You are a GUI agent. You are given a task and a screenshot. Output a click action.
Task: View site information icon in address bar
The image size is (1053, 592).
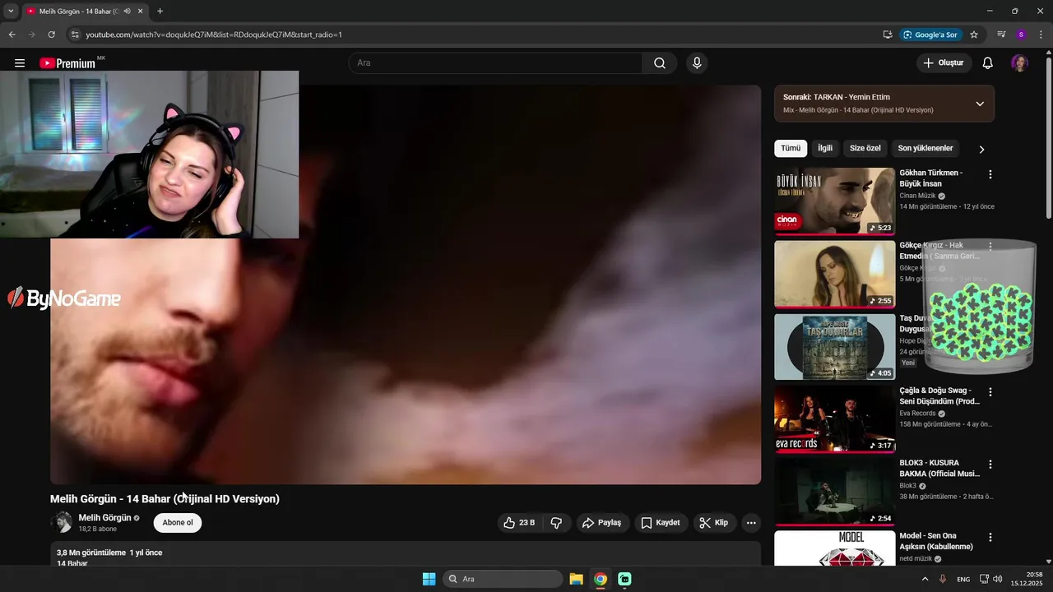pos(74,35)
